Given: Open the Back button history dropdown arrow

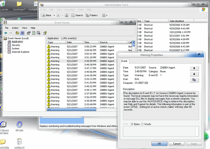Looking at the screenshot, I should (54, 16).
